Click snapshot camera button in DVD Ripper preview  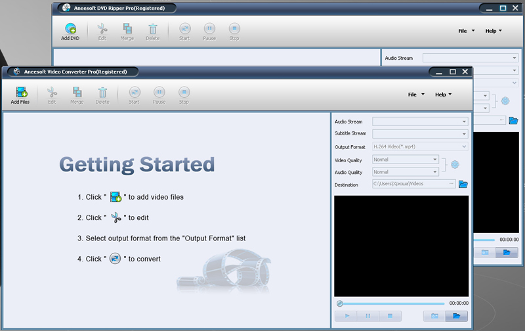485,252
